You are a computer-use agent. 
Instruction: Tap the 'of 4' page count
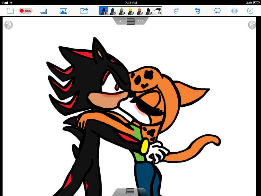(x=140, y=21)
